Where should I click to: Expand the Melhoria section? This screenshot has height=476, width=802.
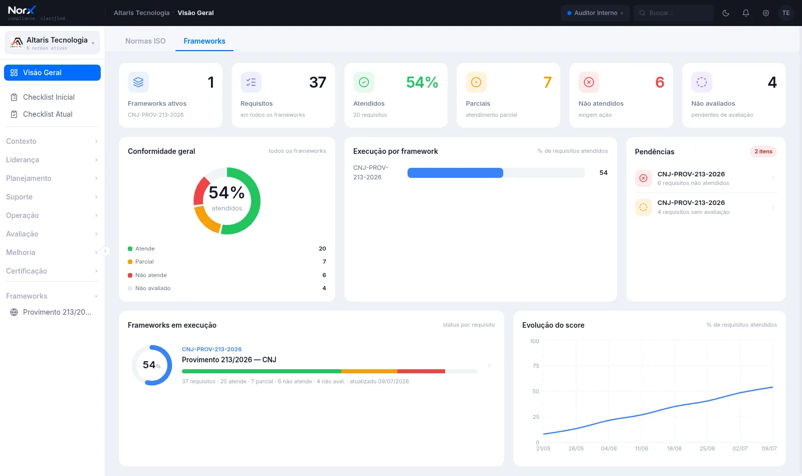point(52,253)
